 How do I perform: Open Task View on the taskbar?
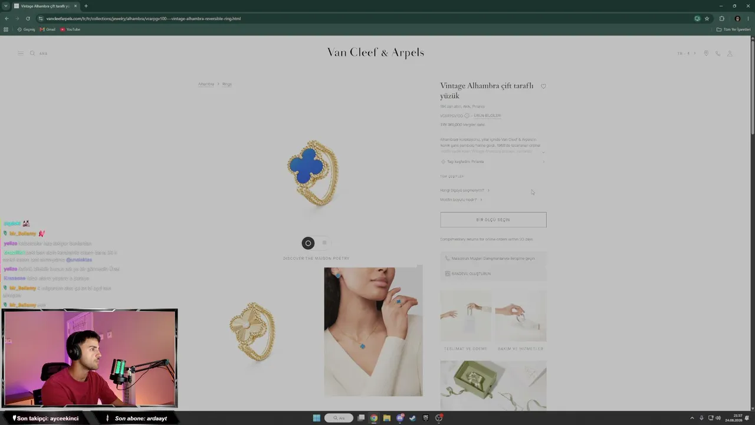(360, 418)
